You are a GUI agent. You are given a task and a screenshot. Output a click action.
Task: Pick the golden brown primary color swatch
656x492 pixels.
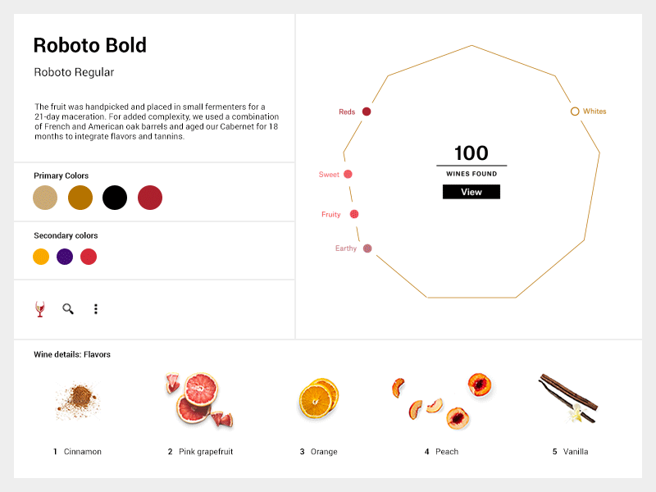[x=80, y=198]
